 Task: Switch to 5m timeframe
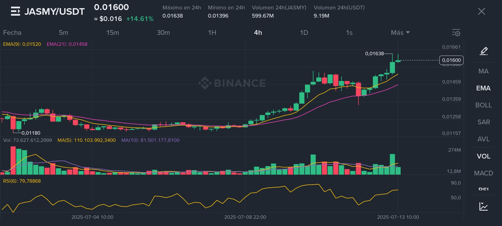[63, 33]
